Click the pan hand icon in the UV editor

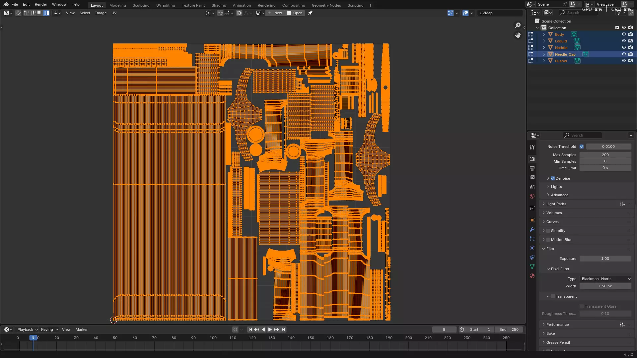pos(518,35)
